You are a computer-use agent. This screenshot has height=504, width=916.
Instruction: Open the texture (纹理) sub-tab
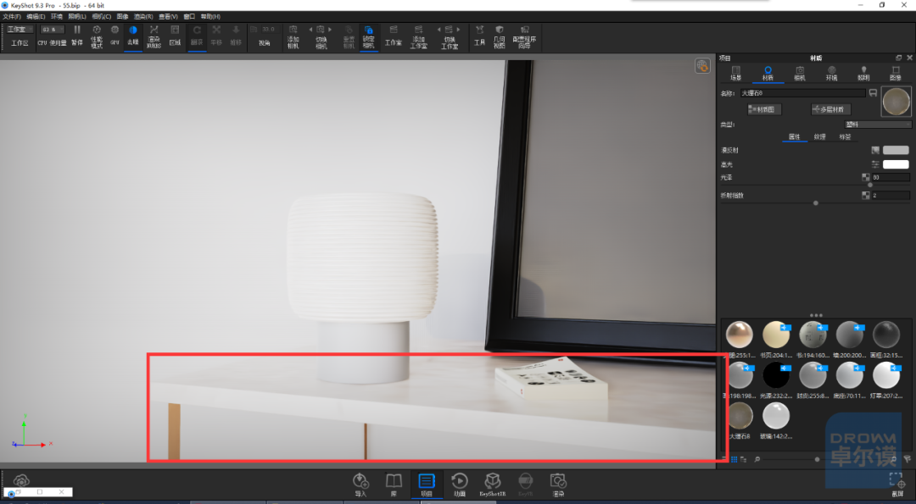point(819,137)
